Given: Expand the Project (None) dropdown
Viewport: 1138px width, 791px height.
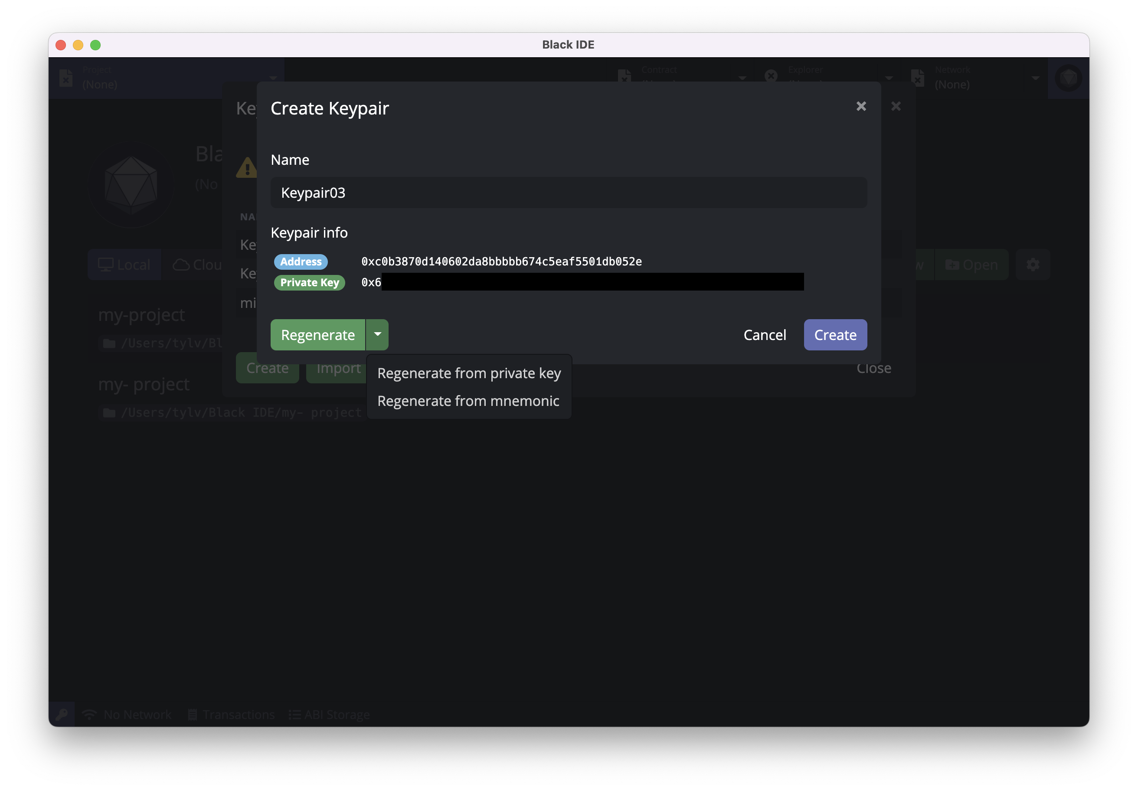Looking at the screenshot, I should [x=166, y=78].
